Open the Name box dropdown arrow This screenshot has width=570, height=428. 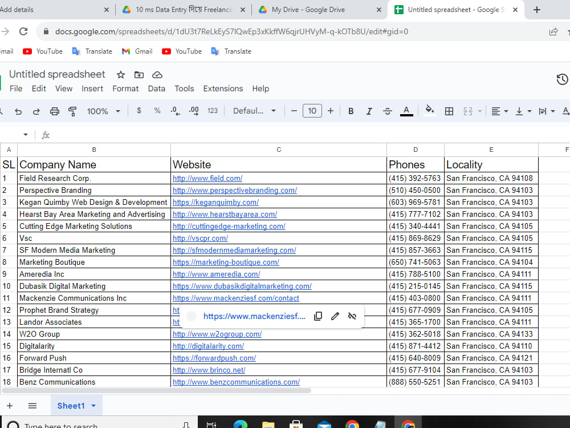(x=26, y=135)
